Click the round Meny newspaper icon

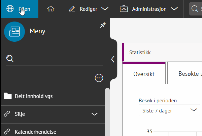[14, 32]
